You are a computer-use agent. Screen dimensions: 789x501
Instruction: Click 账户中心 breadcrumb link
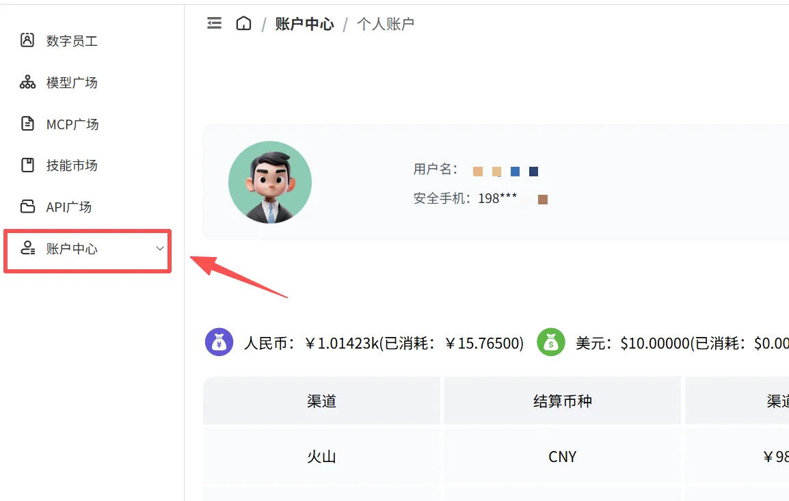(x=304, y=24)
